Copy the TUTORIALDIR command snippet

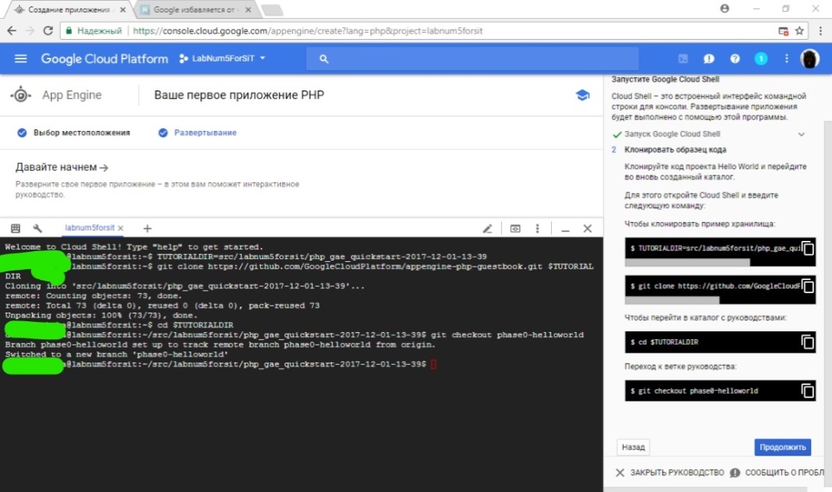click(808, 248)
